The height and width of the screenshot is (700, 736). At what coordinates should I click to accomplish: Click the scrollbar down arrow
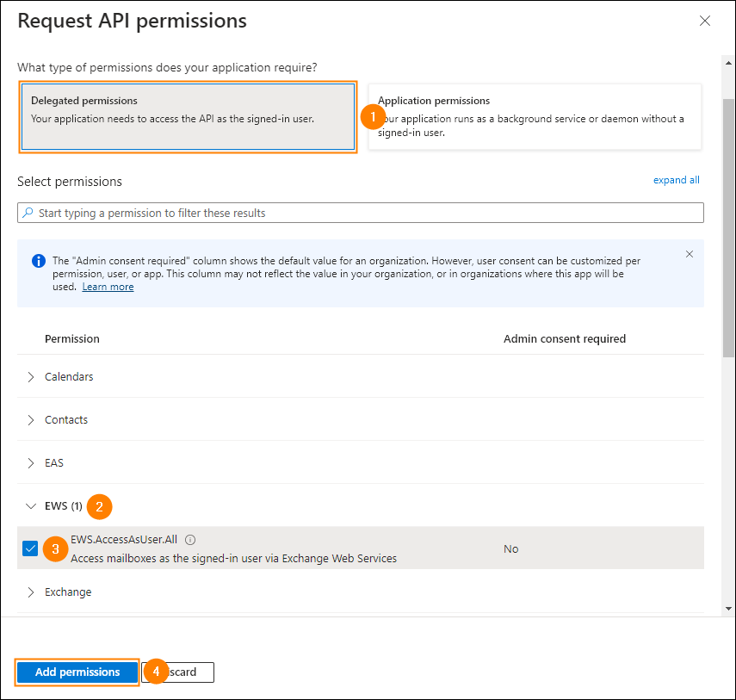coord(728,609)
